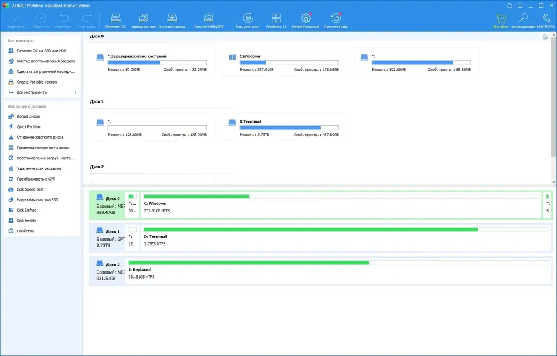Select Диск 0 header in disk map
Screen dimensions: 557x356
click(108, 206)
